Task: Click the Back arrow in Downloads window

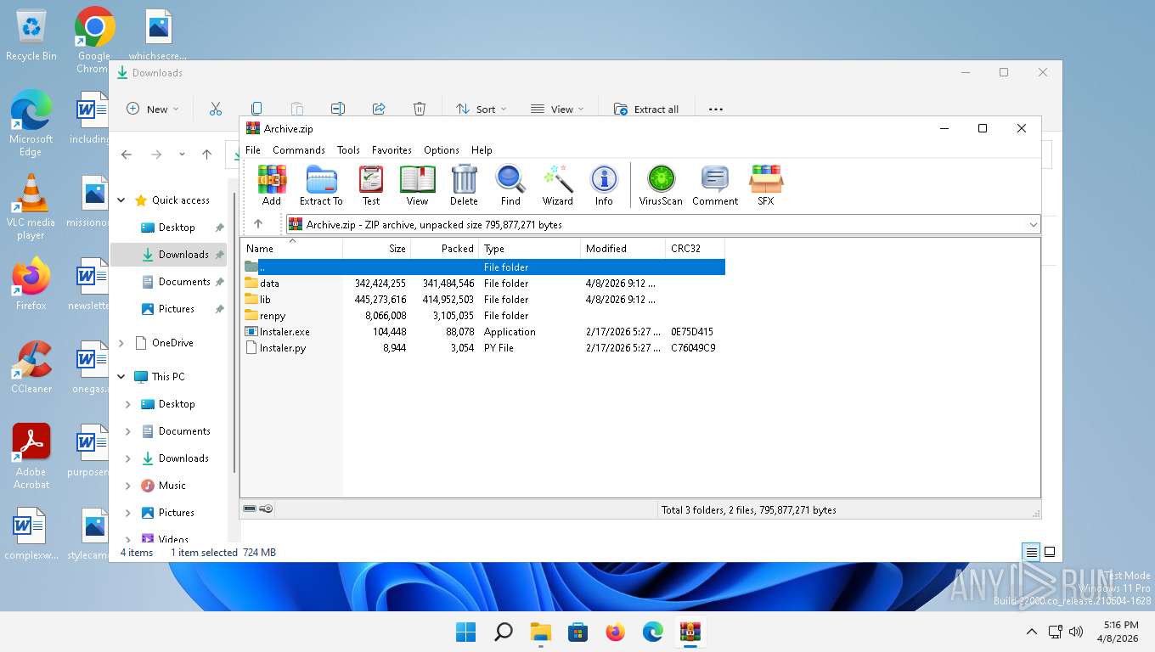Action: pyautogui.click(x=127, y=155)
